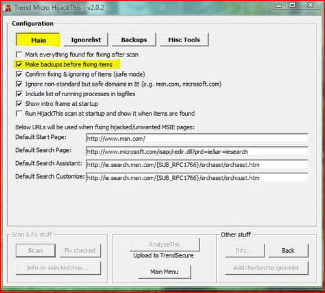Toggle Ignore non-standard safe domains checkbox

pyautogui.click(x=19, y=84)
